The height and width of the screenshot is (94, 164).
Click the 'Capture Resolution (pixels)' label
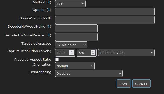click(x=29, y=51)
